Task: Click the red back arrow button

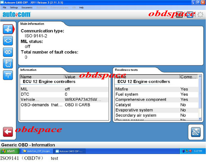Action: (8, 132)
